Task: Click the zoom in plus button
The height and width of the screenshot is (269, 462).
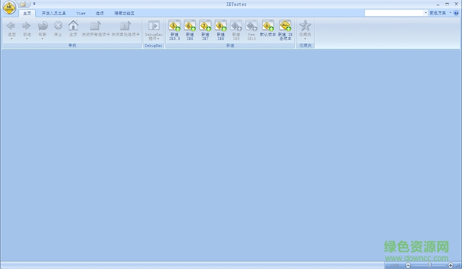Action: tap(450, 265)
